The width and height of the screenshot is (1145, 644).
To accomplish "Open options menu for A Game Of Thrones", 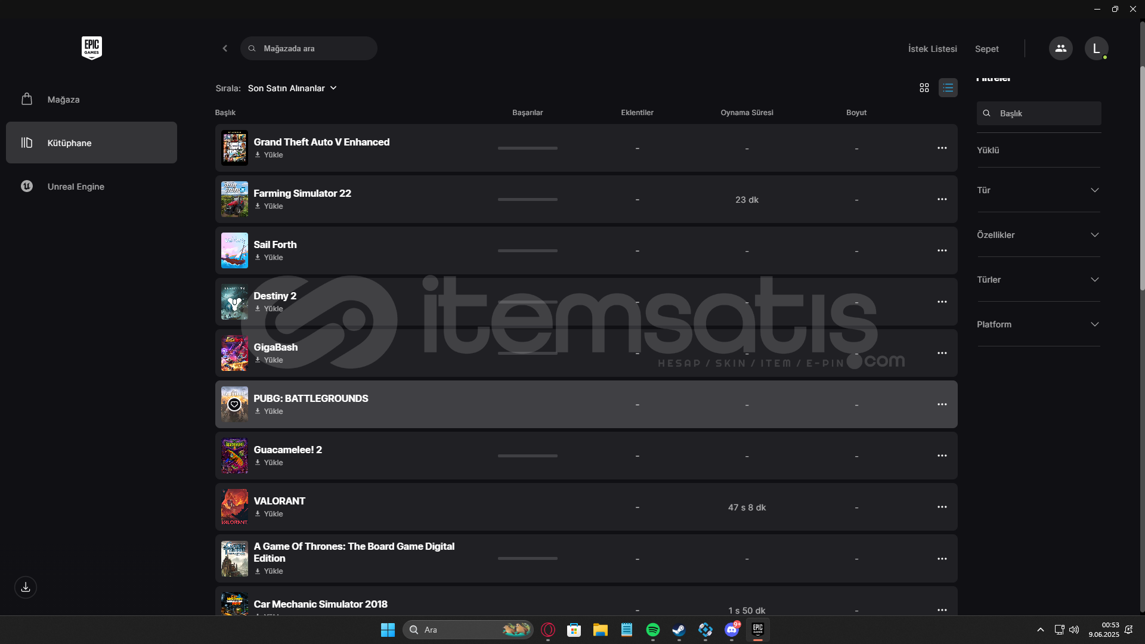I will (x=942, y=559).
